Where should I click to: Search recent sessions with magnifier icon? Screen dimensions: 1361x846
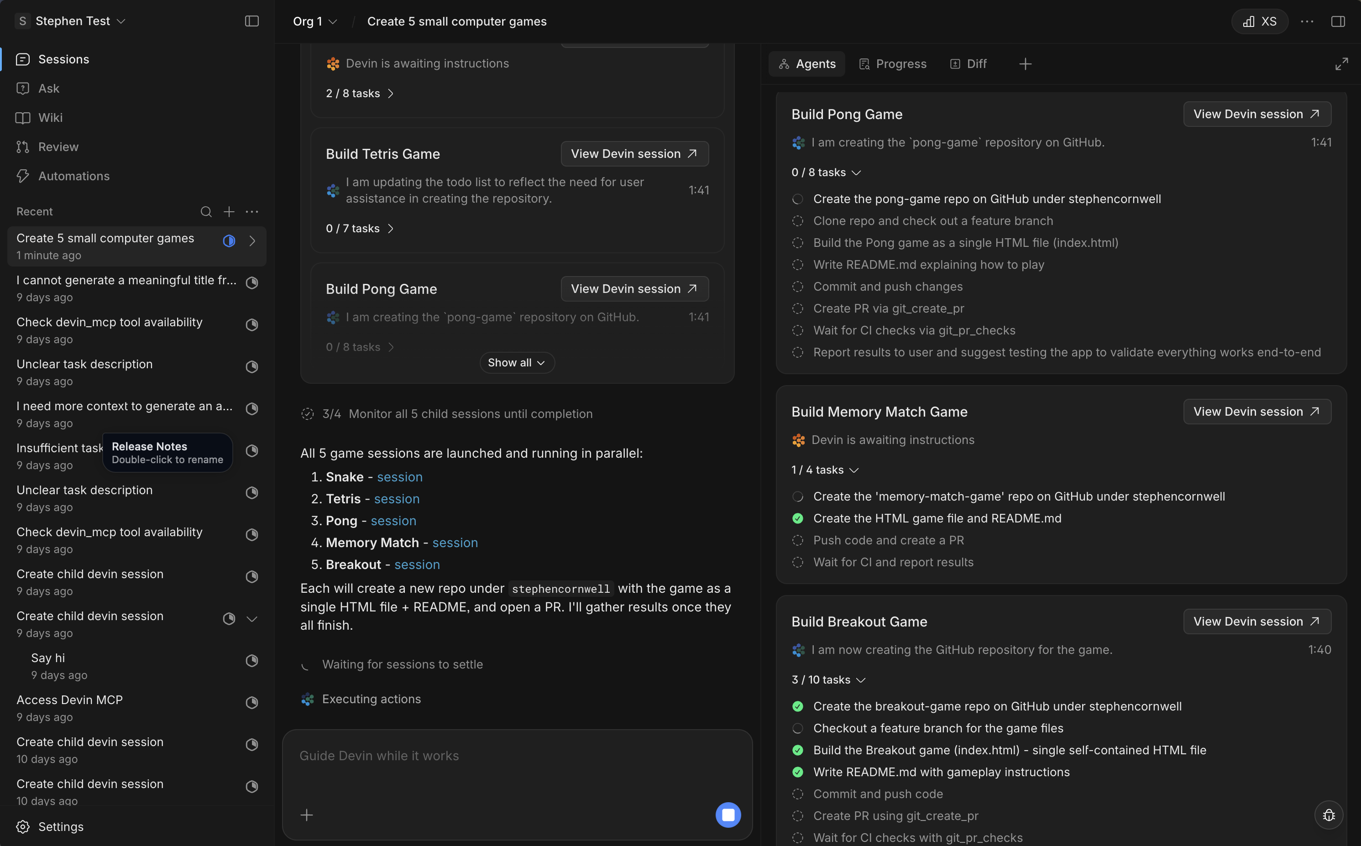coord(206,212)
